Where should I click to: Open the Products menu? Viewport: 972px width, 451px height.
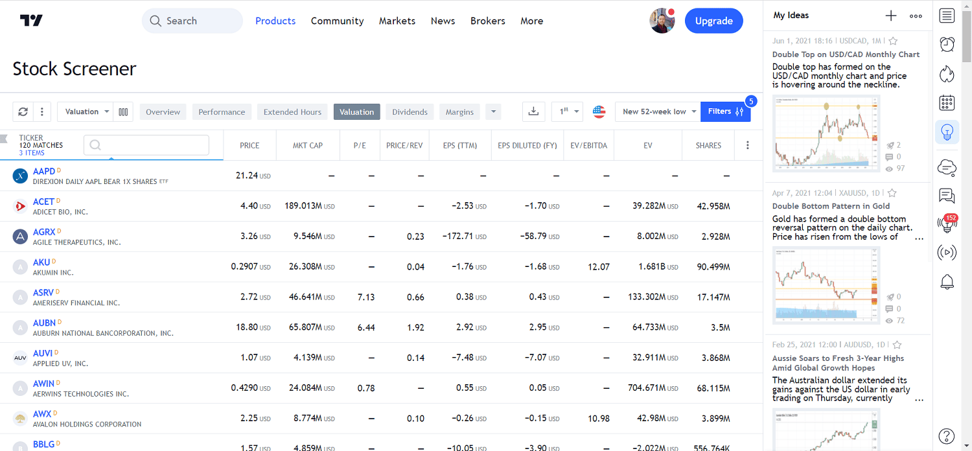click(x=275, y=21)
